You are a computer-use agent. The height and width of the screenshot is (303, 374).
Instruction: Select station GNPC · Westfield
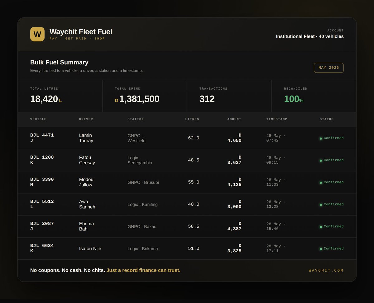click(137, 138)
